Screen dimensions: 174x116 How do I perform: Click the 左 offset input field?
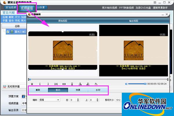point(73,100)
